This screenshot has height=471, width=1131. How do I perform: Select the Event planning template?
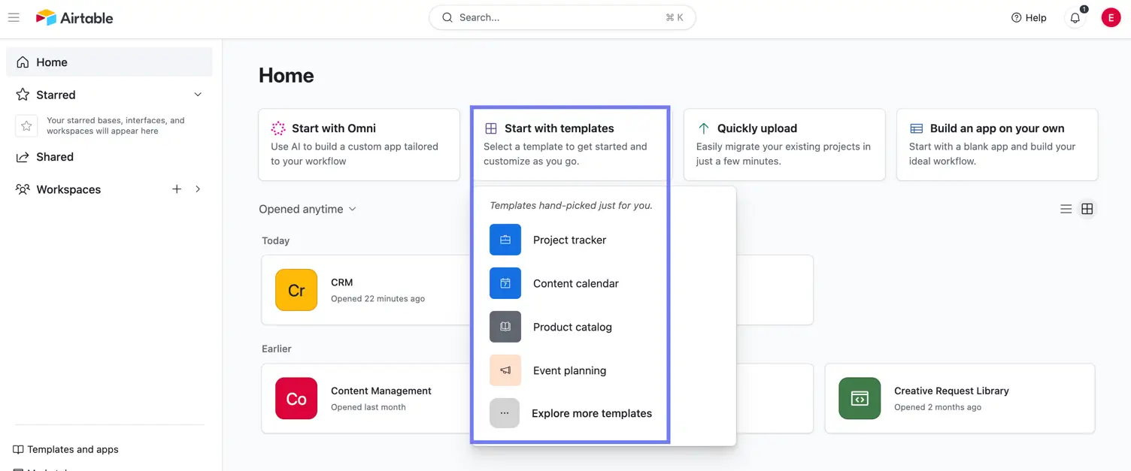(569, 370)
